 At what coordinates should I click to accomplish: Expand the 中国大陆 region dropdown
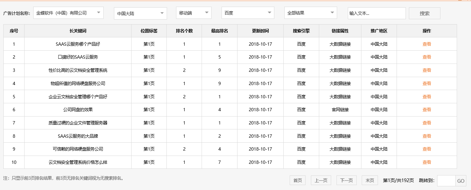tap(141, 14)
